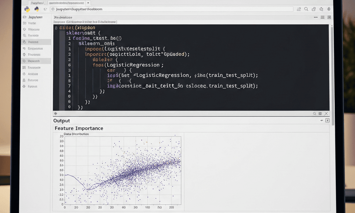Collapse the Output panel with its header arrow

(x=322, y=120)
